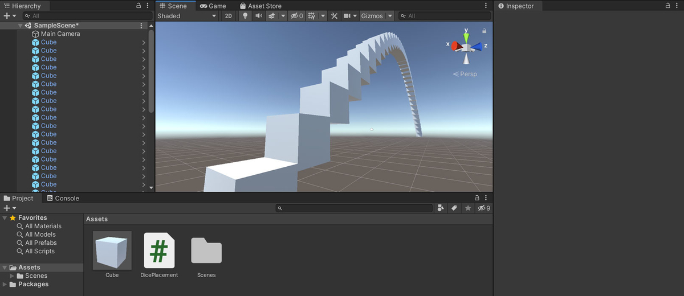Open Inspector panel three-dot menu
Viewport: 684px width, 296px height.
pos(677,5)
